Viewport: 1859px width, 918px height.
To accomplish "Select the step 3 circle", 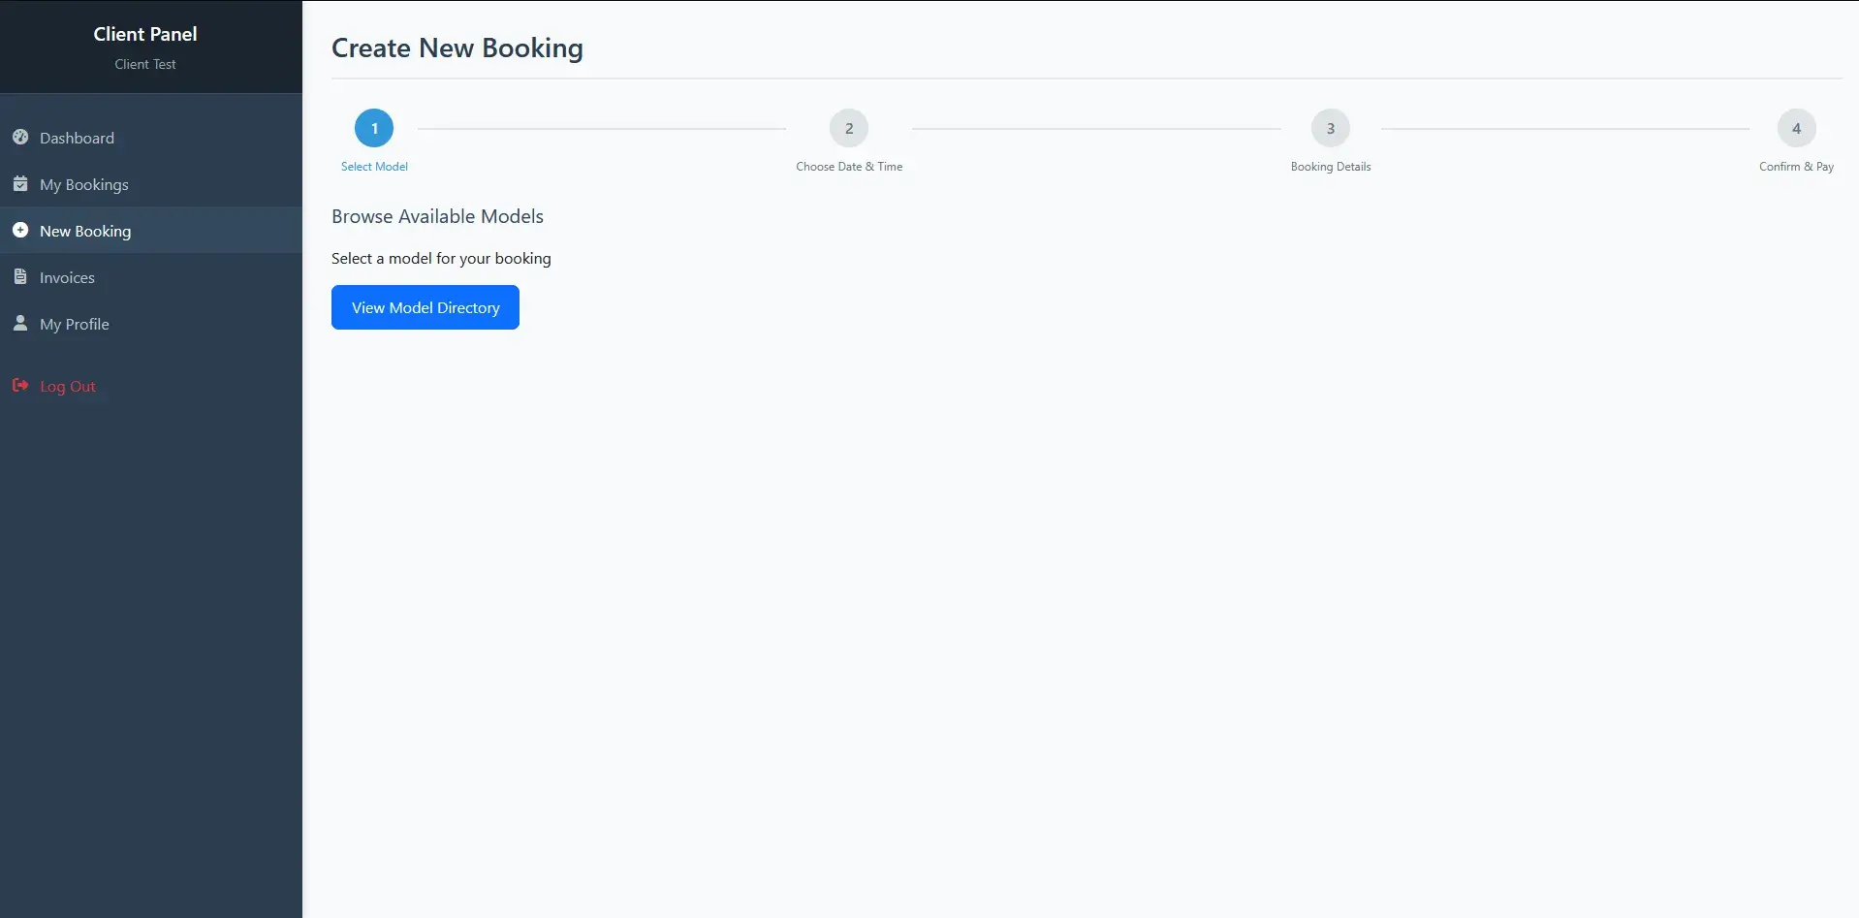I will coord(1331,128).
